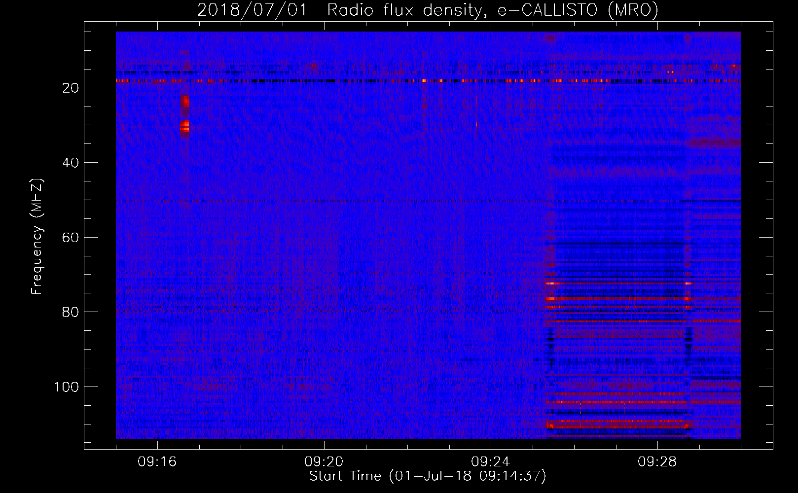The width and height of the screenshot is (798, 493).
Task: Click the '09:16' time tick label
Action: [157, 462]
